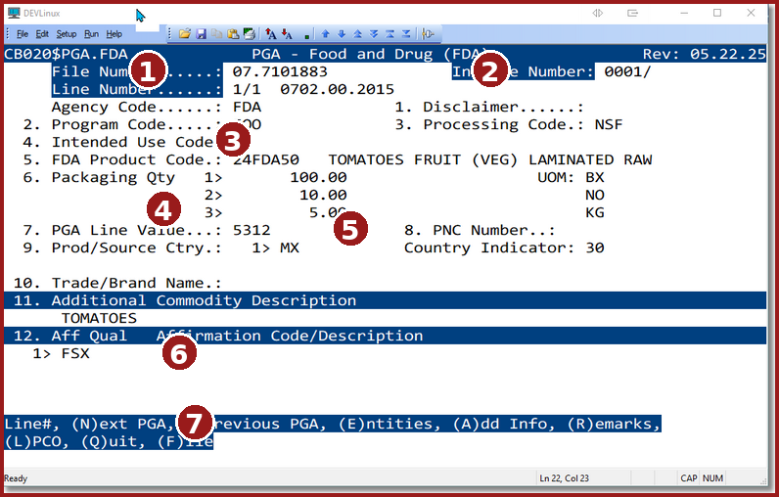Click the PGA Line Value 5312
Image resolution: width=779 pixels, height=497 pixels.
pyautogui.click(x=252, y=230)
